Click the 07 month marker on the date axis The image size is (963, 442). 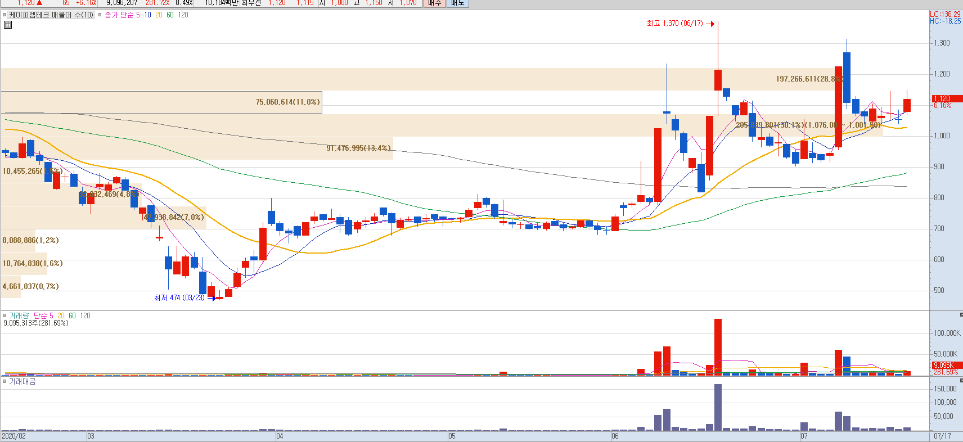click(804, 436)
